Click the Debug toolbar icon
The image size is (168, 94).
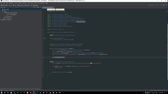[x=157, y=5]
